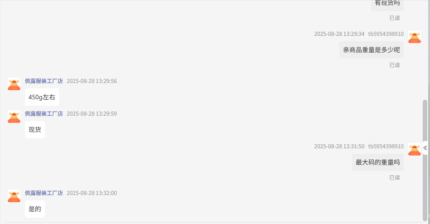The width and height of the screenshot is (430, 224).
Task: Click buyer avatar beside 13:29:34 message
Action: 415,37
